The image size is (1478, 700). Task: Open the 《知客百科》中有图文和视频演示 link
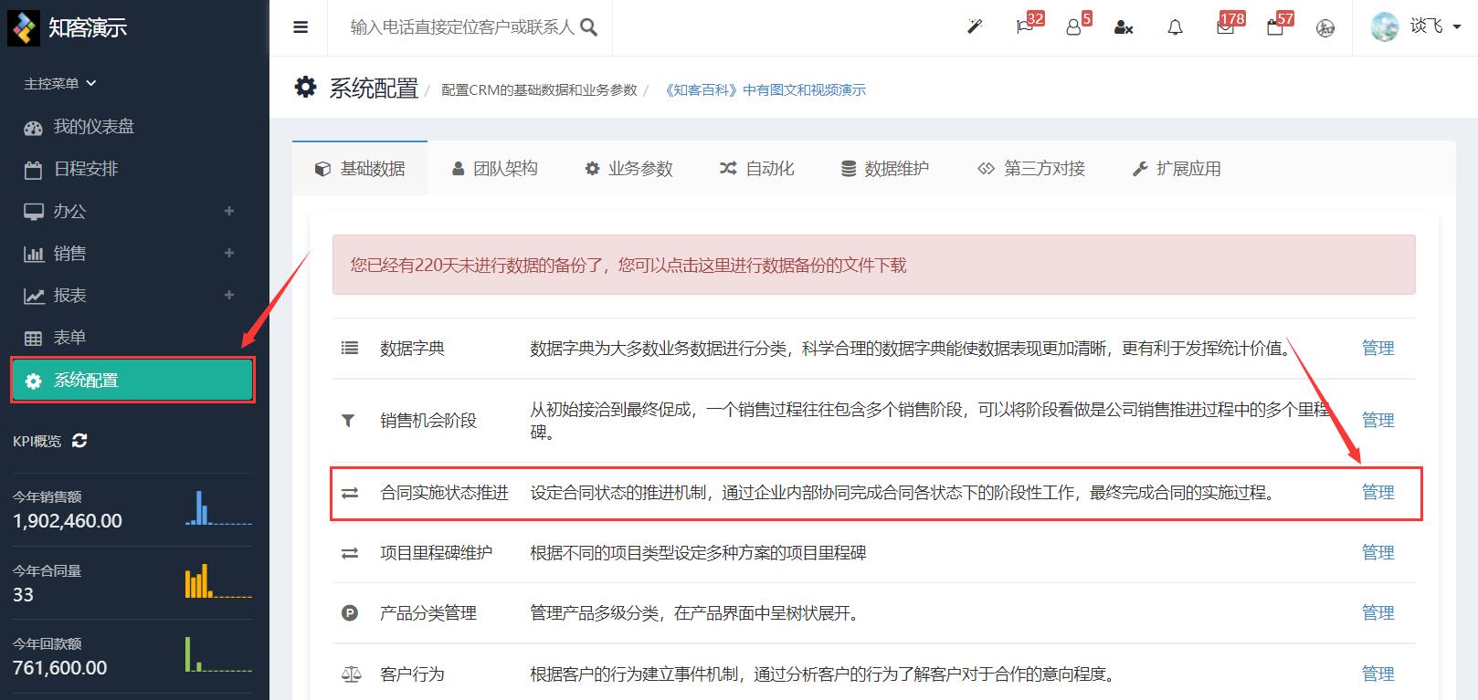[x=764, y=89]
